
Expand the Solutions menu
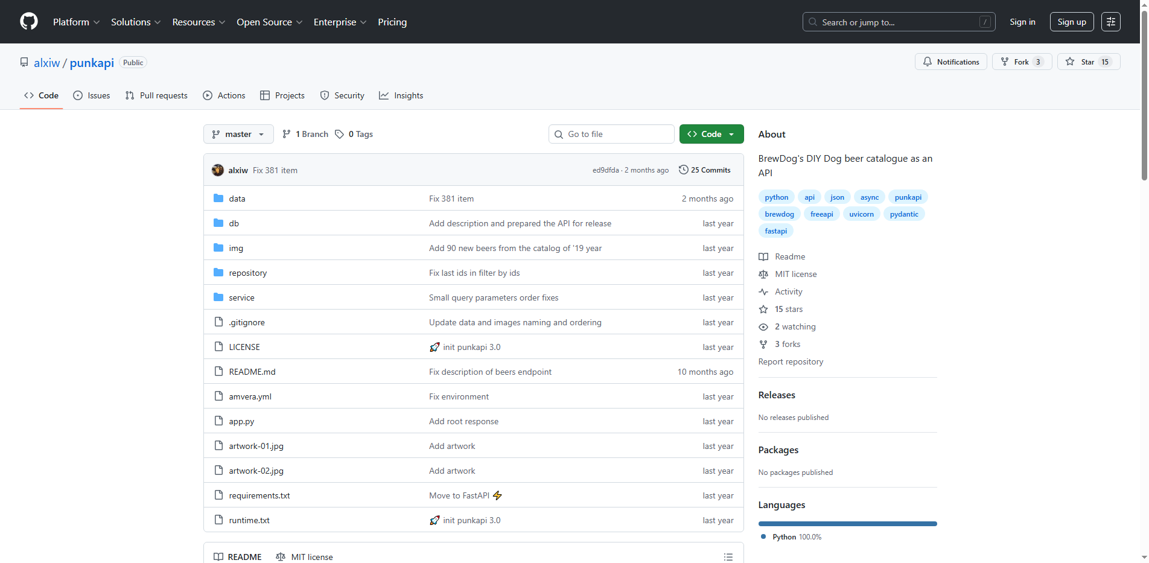point(136,22)
